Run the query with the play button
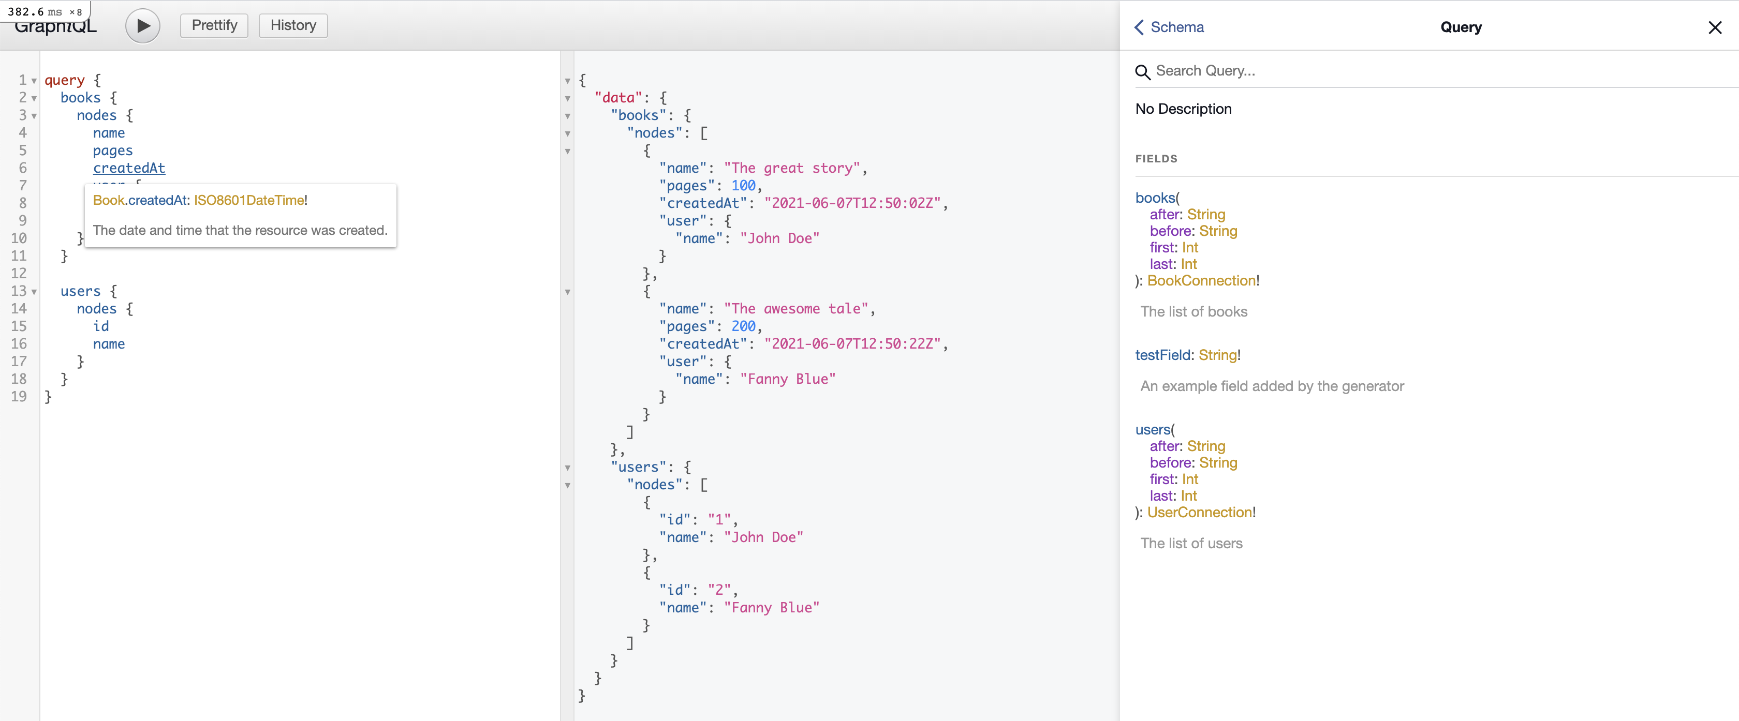Screen dimensions: 1739x721 tap(142, 26)
